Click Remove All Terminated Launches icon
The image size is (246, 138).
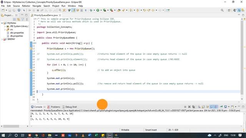(x=193, y=107)
